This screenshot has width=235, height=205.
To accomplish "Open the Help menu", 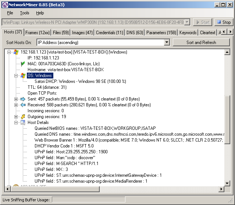I will point(40,13).
